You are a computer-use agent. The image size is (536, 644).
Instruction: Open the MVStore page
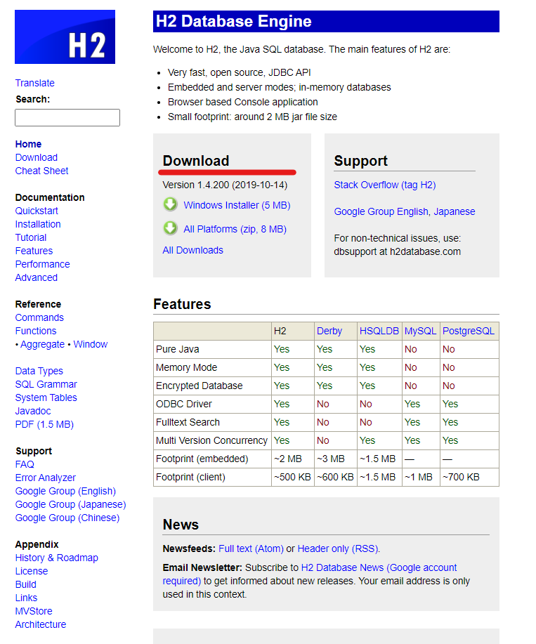34,611
